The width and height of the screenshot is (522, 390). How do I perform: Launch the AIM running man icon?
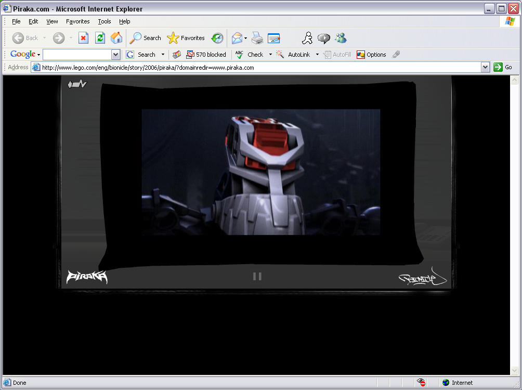click(307, 38)
